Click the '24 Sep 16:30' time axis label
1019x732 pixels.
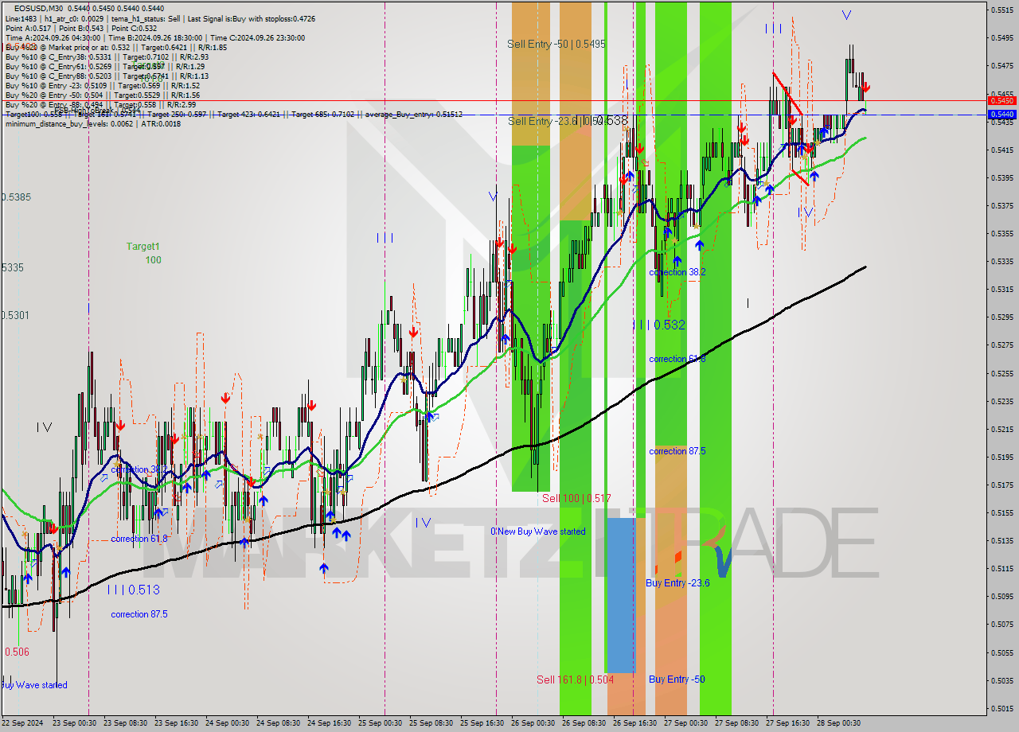point(329,723)
